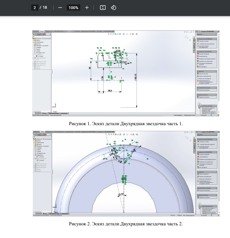Click the 100% zoom level field
Image resolution: width=230 pixels, height=238 pixels.
tap(73, 8)
